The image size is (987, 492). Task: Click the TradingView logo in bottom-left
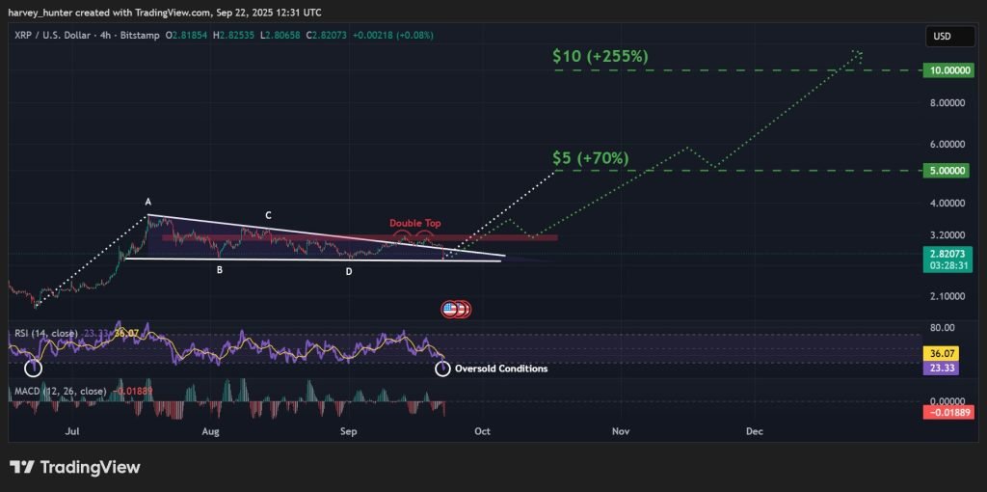point(75,467)
